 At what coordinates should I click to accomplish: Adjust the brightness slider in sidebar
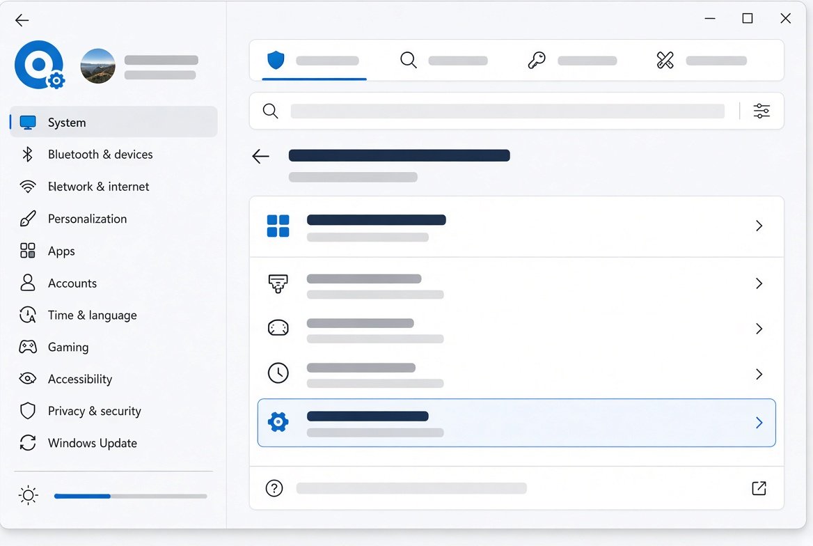(x=131, y=496)
